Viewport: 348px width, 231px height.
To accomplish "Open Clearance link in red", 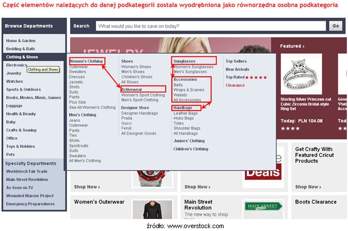I will 235,85.
